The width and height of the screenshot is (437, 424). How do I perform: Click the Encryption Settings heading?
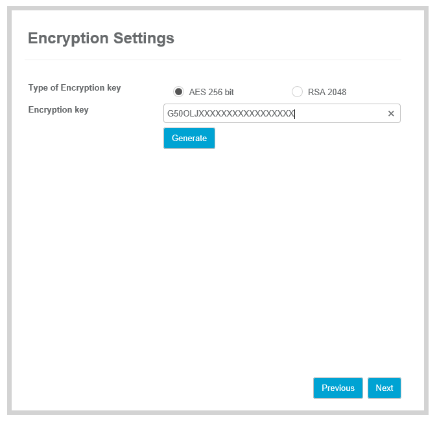click(101, 38)
